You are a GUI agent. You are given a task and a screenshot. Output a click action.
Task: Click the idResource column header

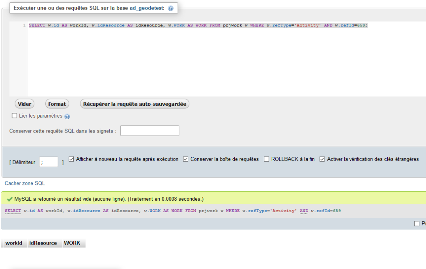(43, 243)
